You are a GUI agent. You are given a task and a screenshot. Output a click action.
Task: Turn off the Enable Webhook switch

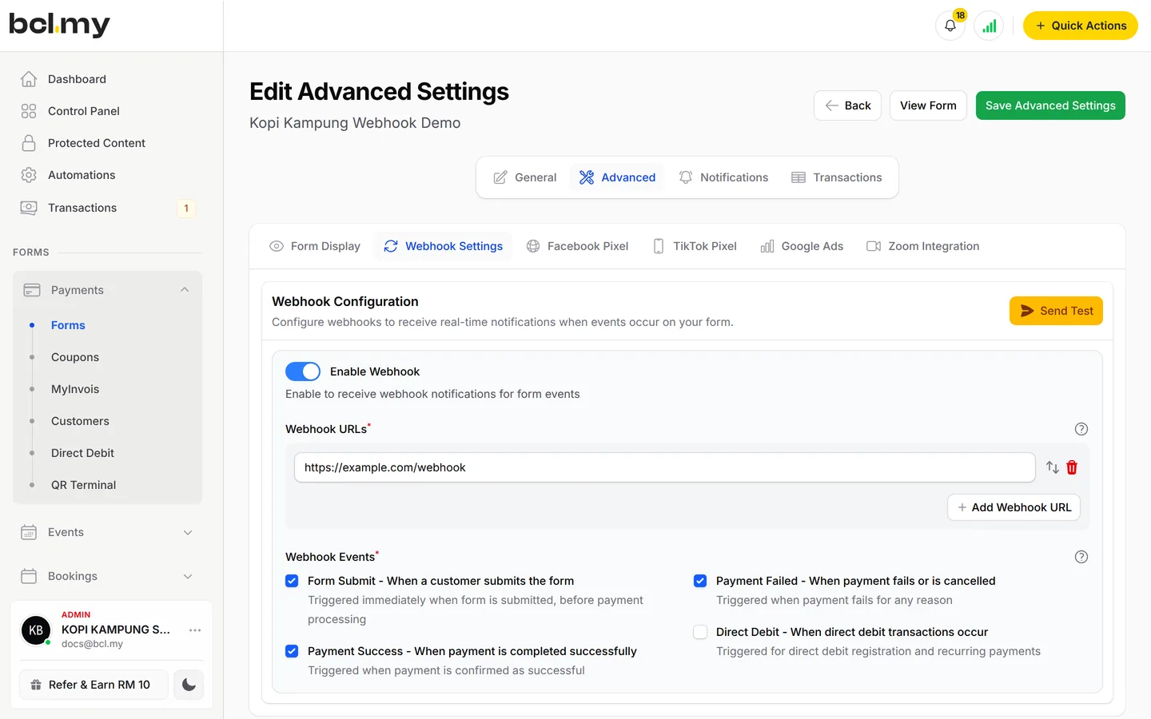coord(303,371)
